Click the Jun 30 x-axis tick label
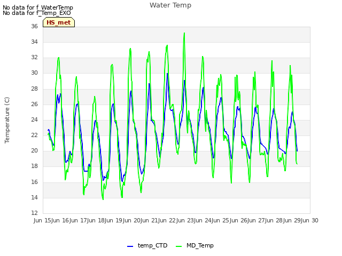The width and height of the screenshot is (342, 256). [310, 220]
